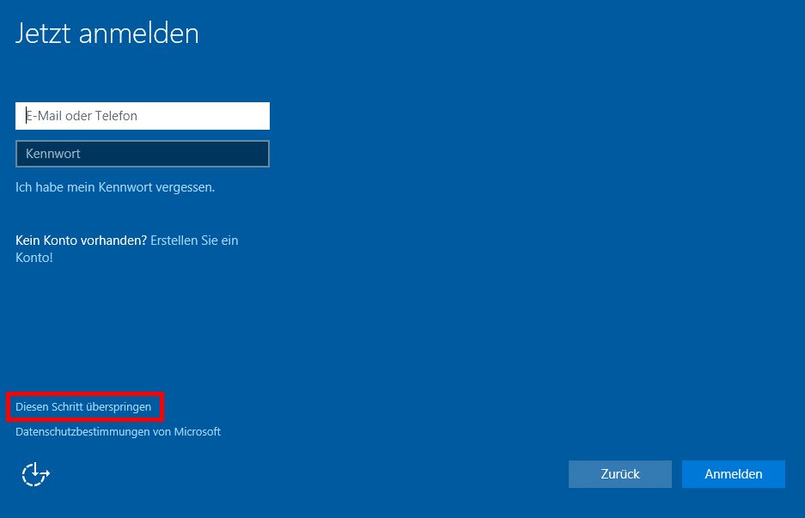
Task: Focus the Kennwort password field
Action: tap(143, 154)
